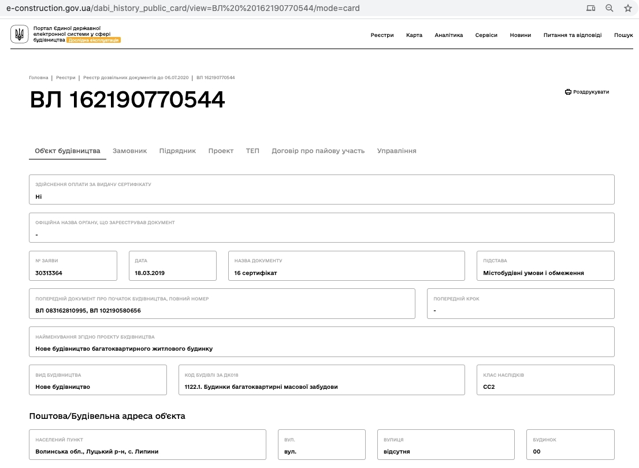Click consequence class value СС2
The width and height of the screenshot is (639, 468).
click(489, 387)
